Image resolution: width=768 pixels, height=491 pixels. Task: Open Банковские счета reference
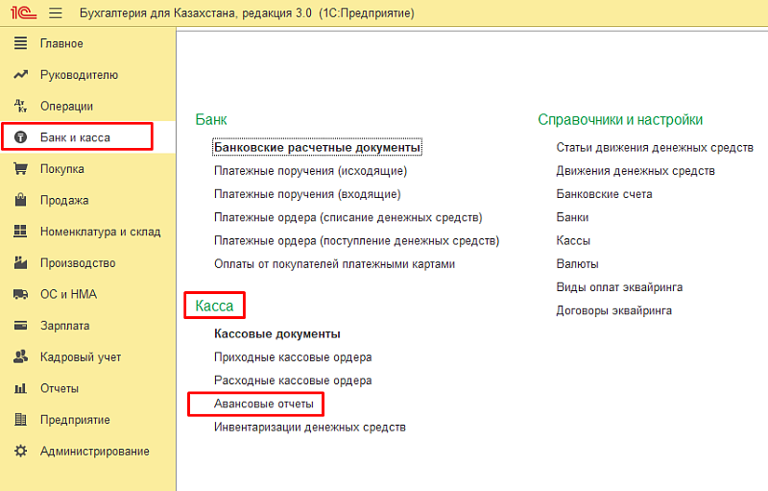(604, 194)
